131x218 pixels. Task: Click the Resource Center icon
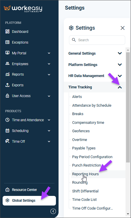coord(7,190)
